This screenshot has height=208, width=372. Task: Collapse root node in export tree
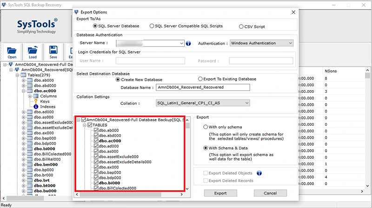point(78,120)
